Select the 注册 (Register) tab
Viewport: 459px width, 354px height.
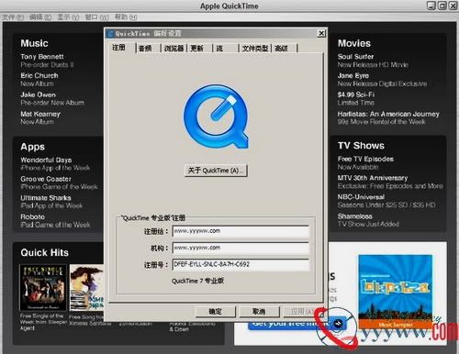pos(119,48)
